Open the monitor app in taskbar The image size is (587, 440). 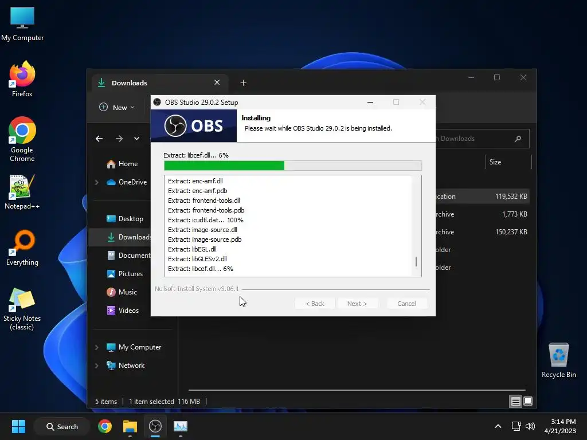(181, 426)
